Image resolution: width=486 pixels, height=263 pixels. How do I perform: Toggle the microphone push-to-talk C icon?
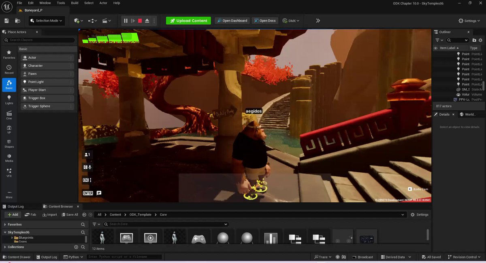tap(87, 167)
